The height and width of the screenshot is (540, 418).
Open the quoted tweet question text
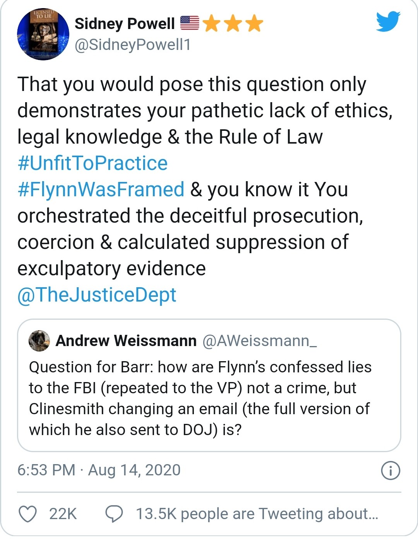(x=200, y=398)
